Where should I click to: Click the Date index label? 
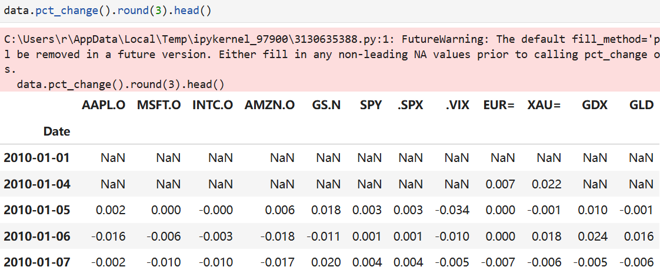pyautogui.click(x=57, y=132)
